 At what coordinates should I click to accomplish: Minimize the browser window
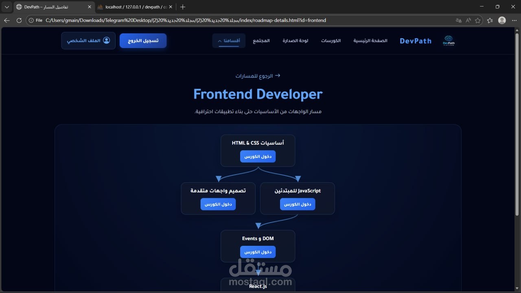[482, 7]
